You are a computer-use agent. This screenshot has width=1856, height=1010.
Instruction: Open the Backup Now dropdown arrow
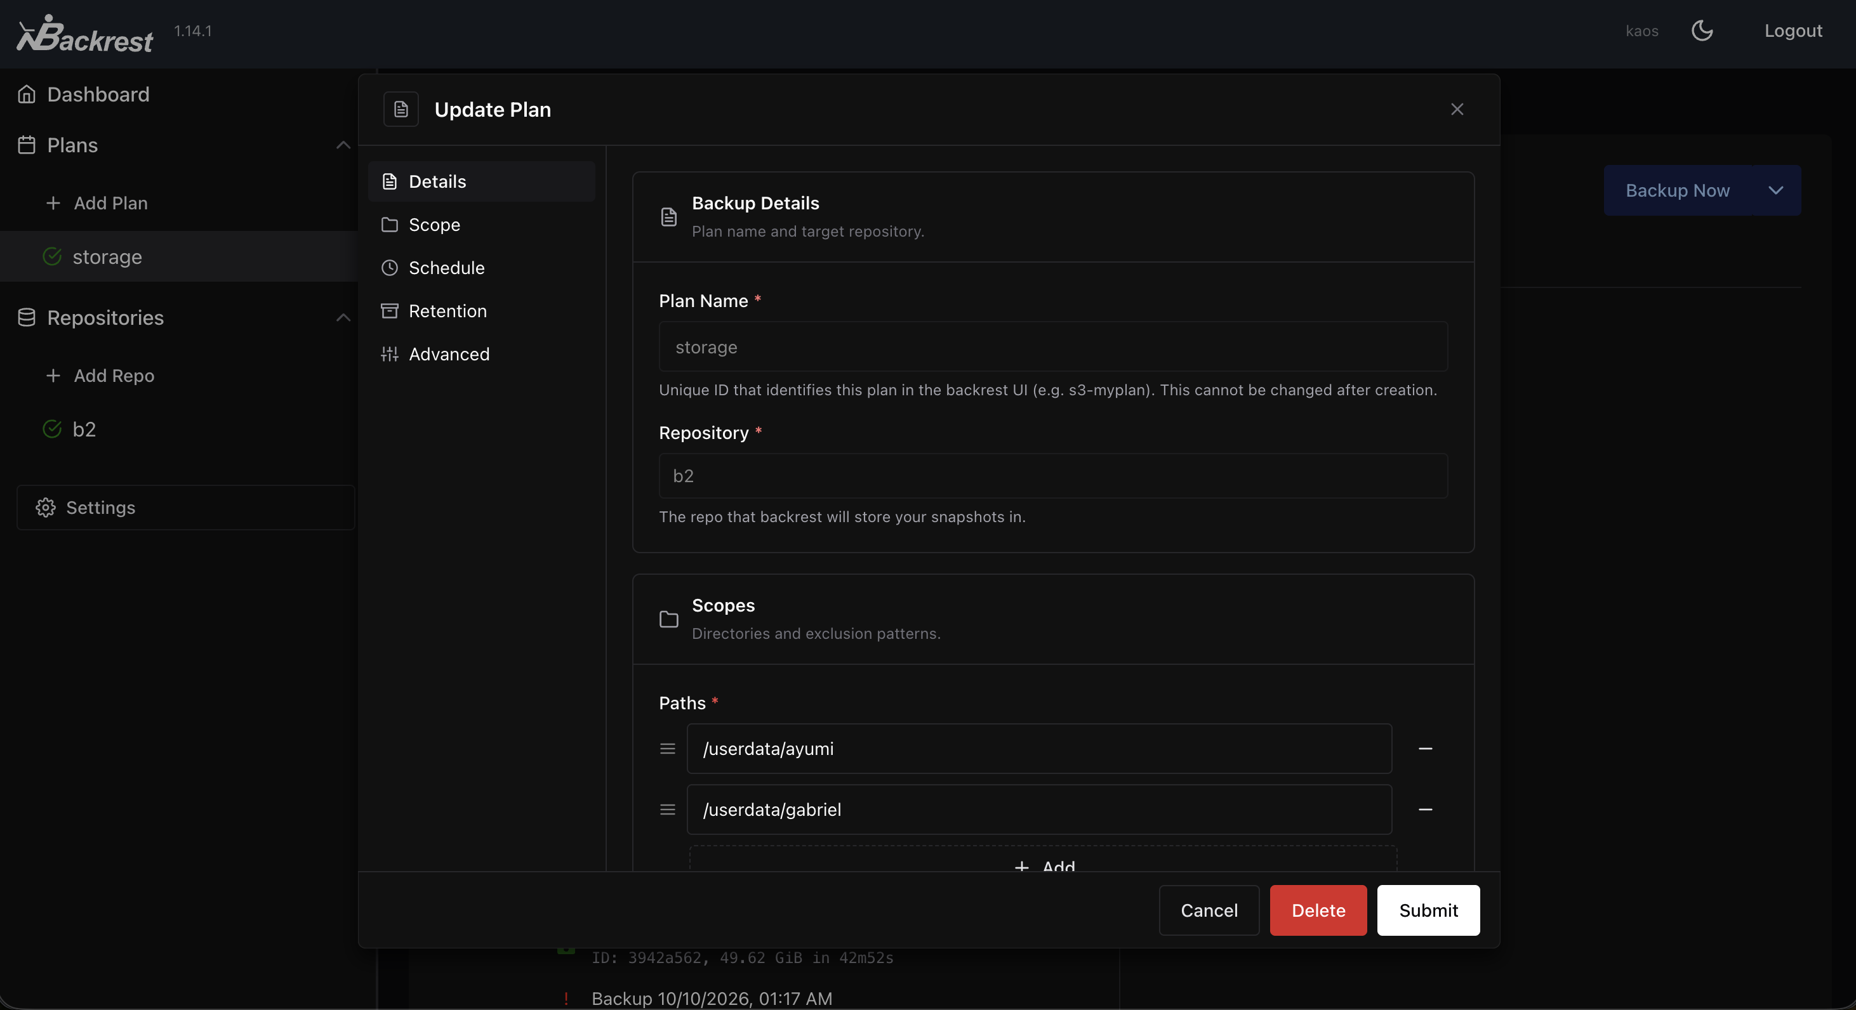click(x=1775, y=191)
